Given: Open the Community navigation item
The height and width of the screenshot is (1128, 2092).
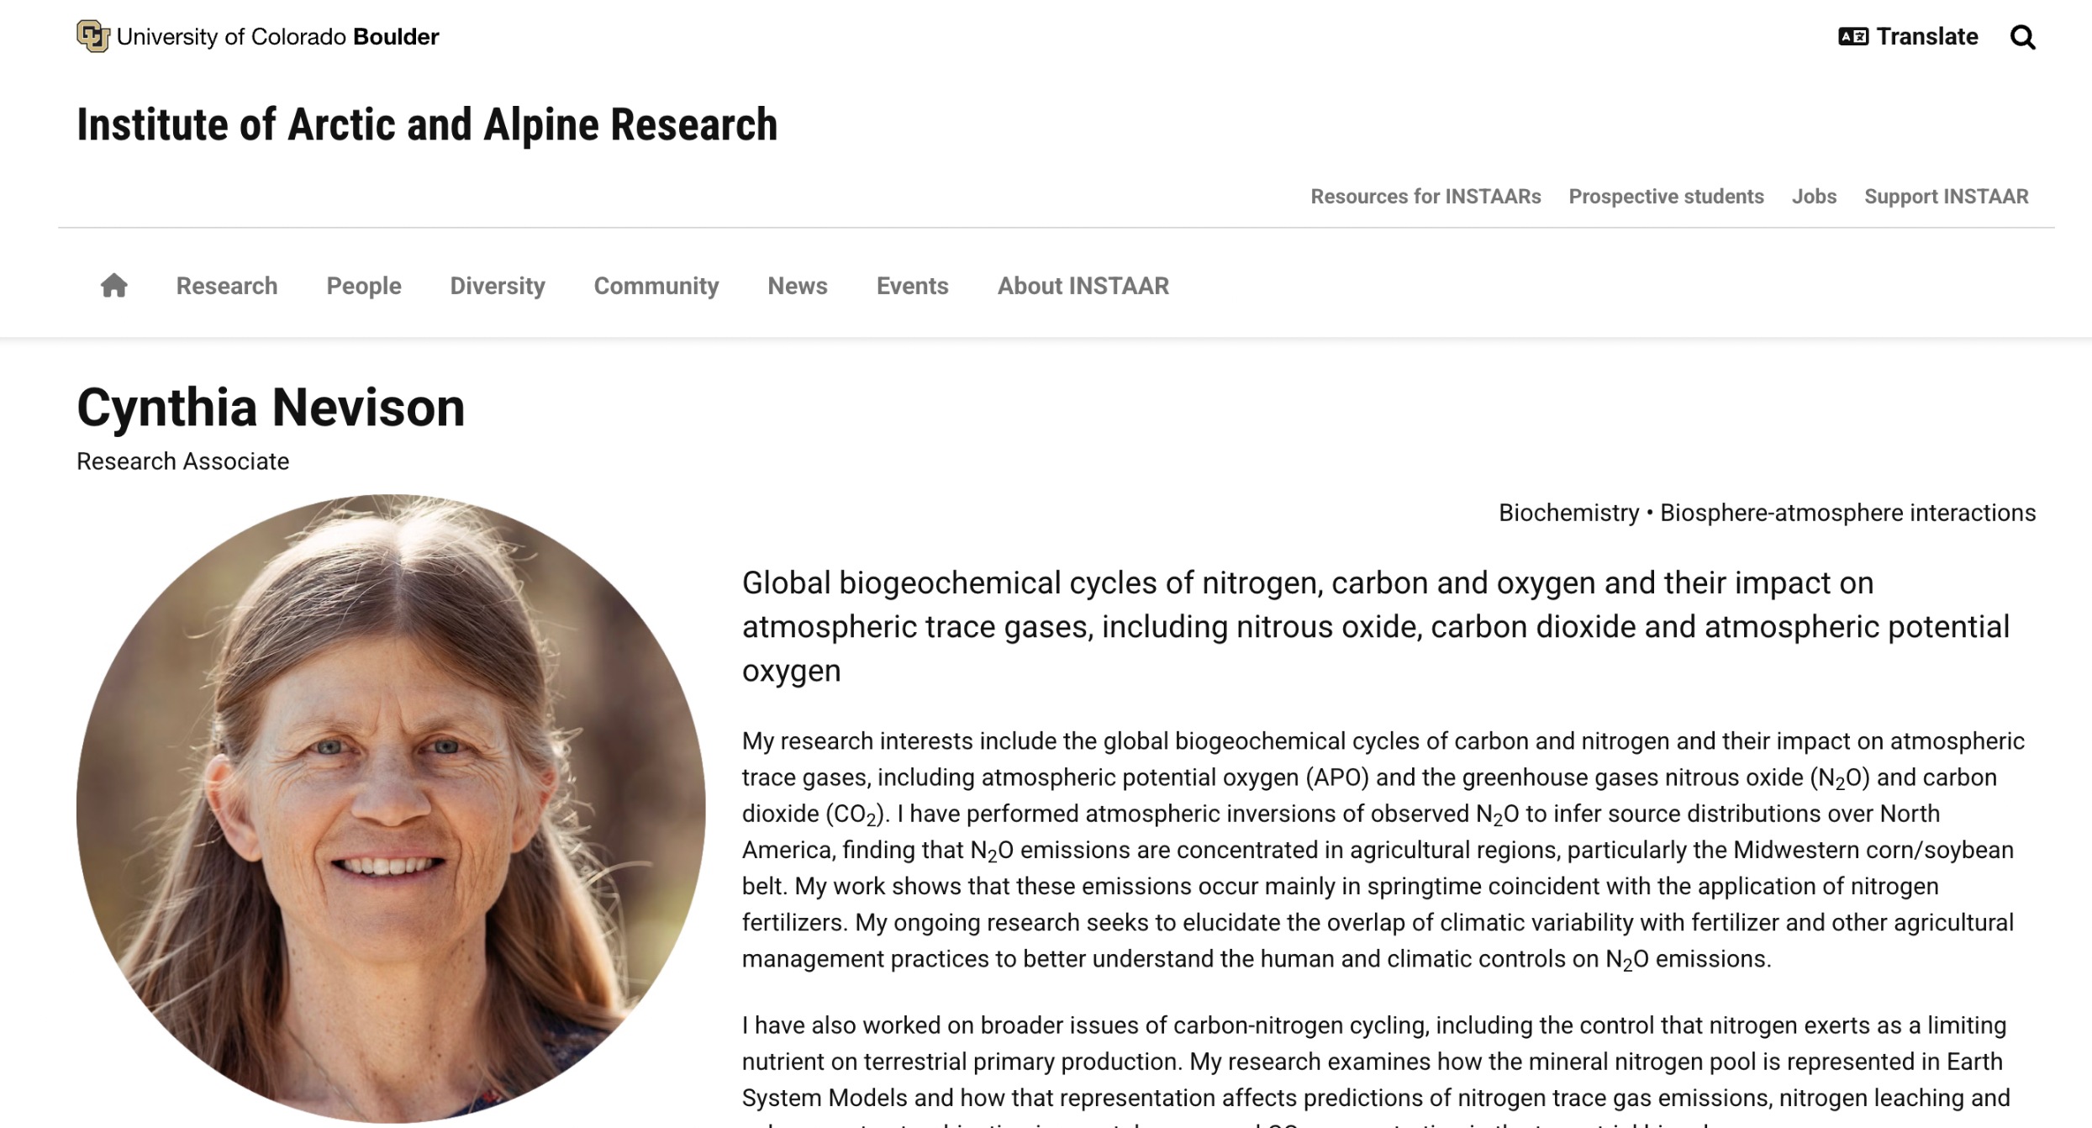Looking at the screenshot, I should coord(656,286).
